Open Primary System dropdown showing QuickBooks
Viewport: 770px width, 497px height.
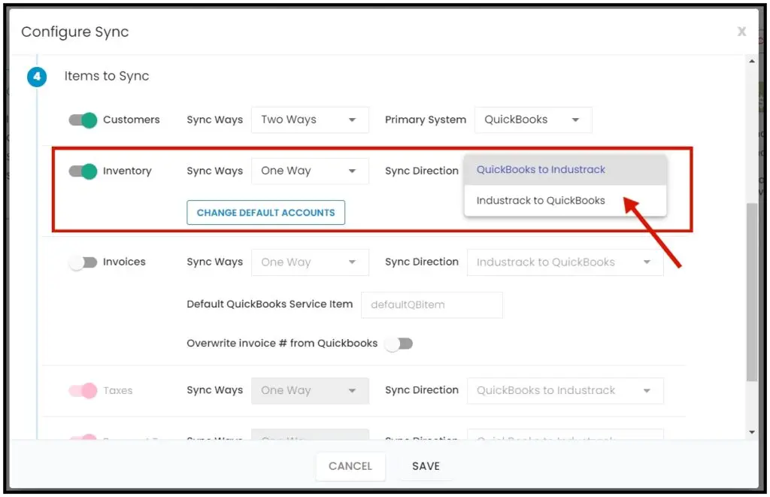coord(533,120)
